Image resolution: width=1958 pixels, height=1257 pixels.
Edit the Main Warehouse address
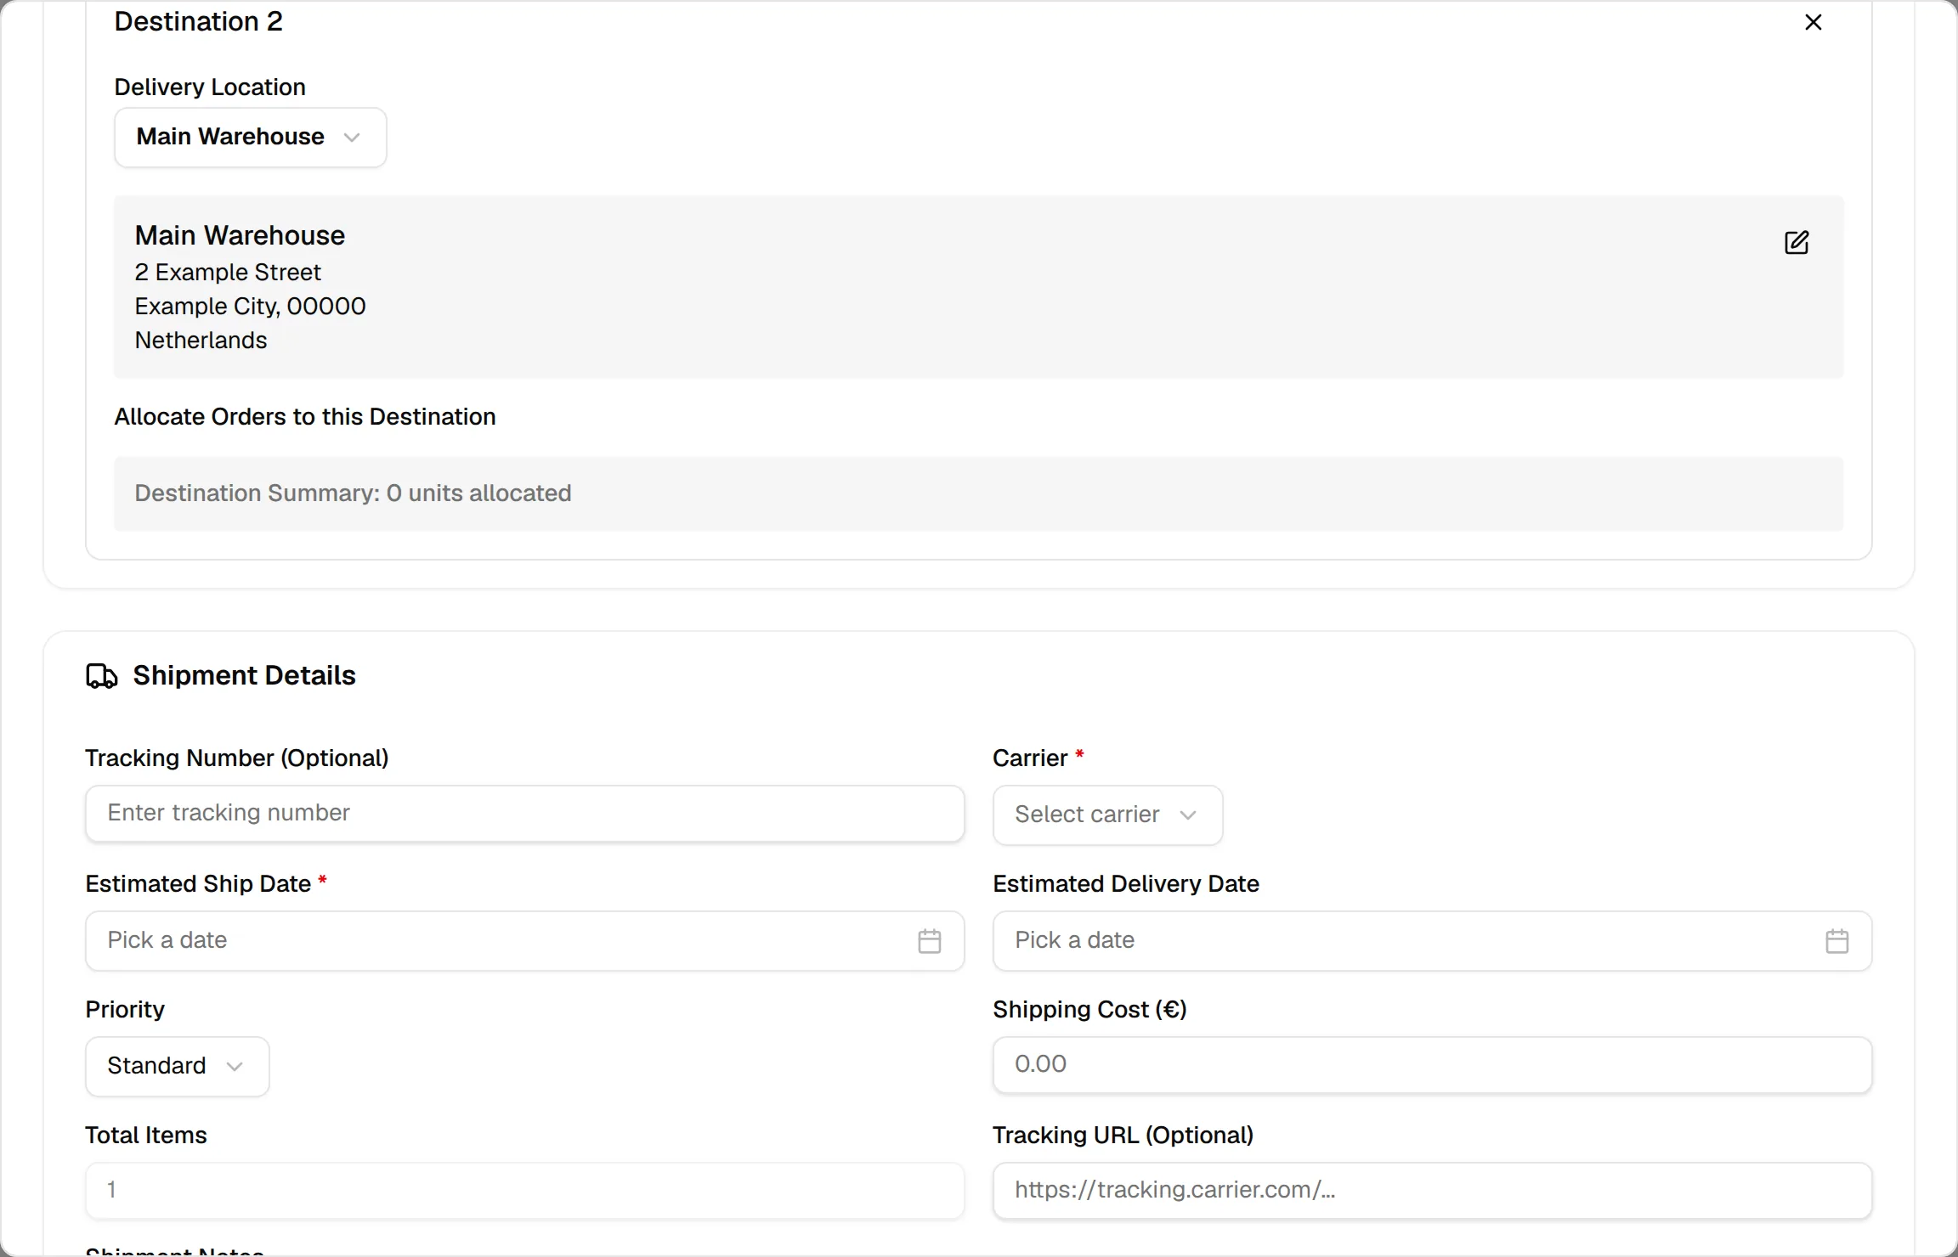(1797, 242)
